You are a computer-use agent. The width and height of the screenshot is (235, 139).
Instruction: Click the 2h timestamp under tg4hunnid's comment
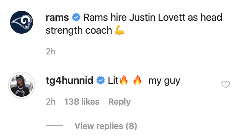pos(51,102)
